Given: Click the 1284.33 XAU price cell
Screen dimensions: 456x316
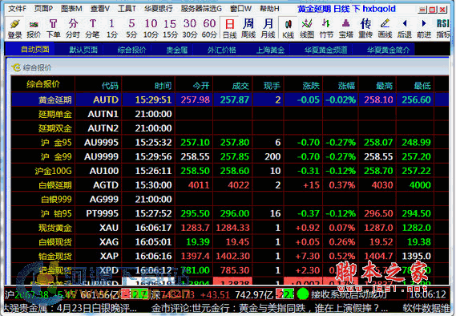Looking at the screenshot, I should pyautogui.click(x=232, y=228).
